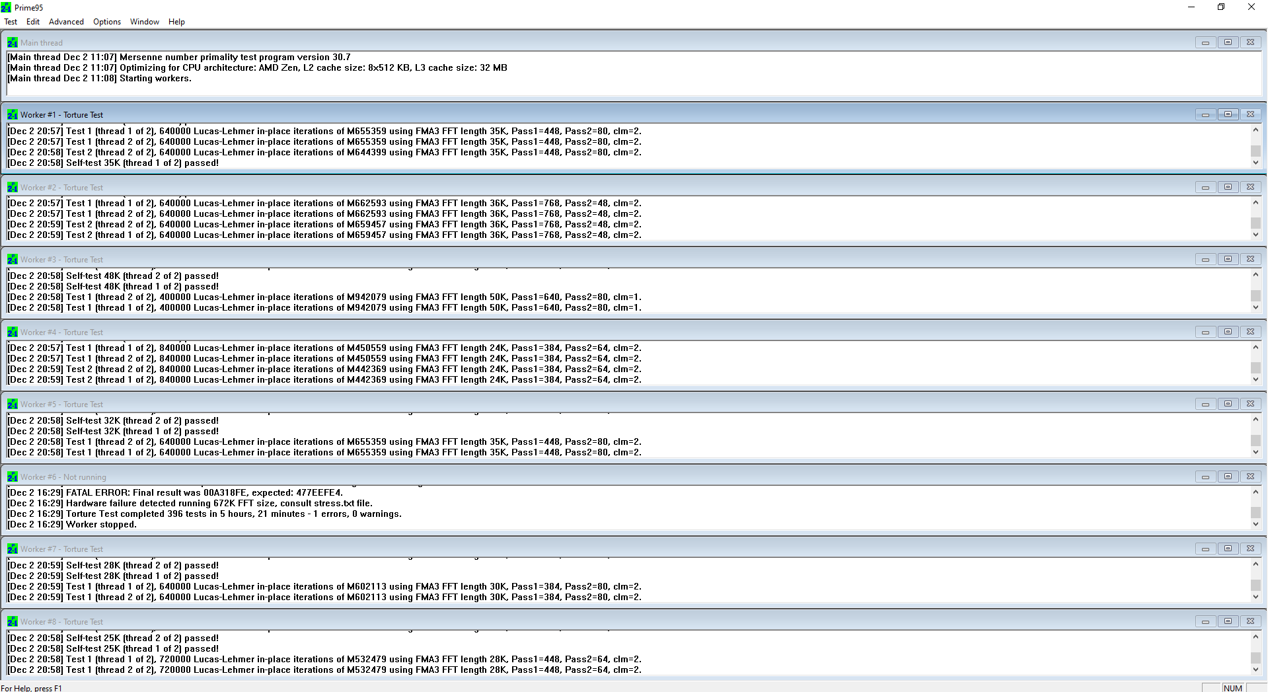Click scroll up arrow in Worker #2 log
Image resolution: width=1268 pixels, height=692 pixels.
coord(1255,202)
